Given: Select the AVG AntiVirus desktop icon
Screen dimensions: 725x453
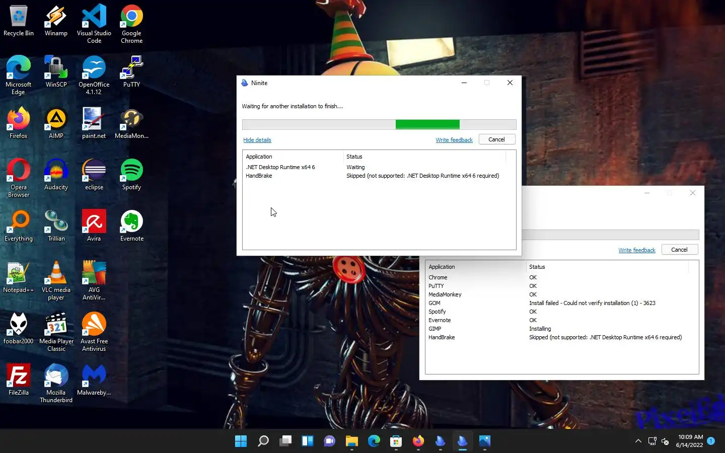Looking at the screenshot, I should (94, 280).
